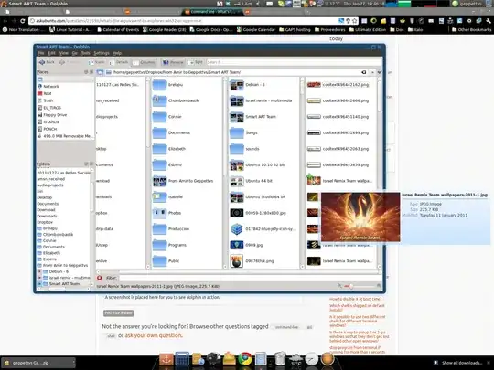
Task: Open the Proveedores bookmark folder
Action: coord(330,30)
